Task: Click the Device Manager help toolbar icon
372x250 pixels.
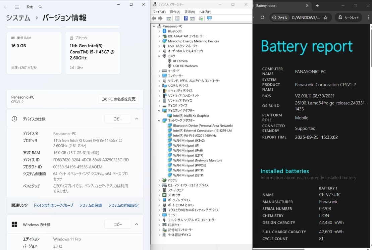Action: pos(185,18)
